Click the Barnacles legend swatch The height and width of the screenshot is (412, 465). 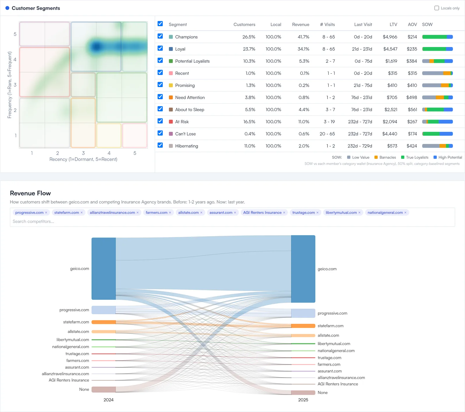376,157
